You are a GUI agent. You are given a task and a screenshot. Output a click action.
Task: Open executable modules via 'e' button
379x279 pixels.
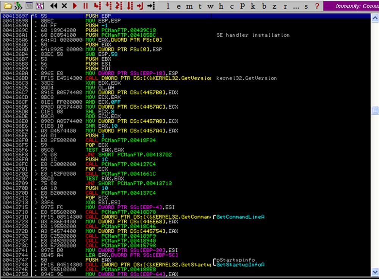(x=179, y=6)
